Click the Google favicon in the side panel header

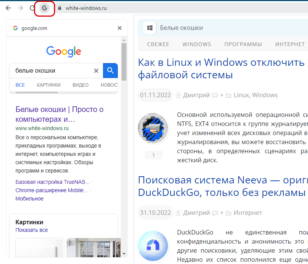15,28
